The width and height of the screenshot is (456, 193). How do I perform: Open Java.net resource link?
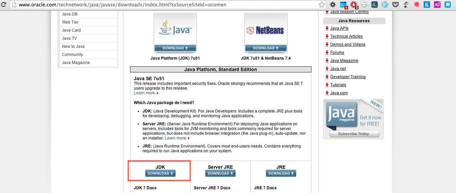click(338, 69)
